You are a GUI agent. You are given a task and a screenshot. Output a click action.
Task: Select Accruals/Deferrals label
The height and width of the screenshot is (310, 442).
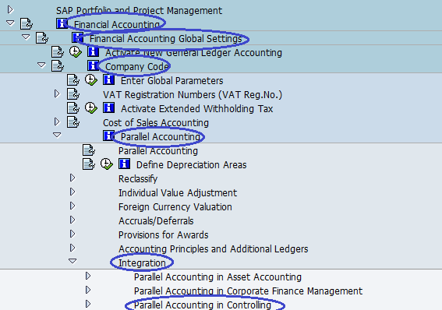(156, 221)
